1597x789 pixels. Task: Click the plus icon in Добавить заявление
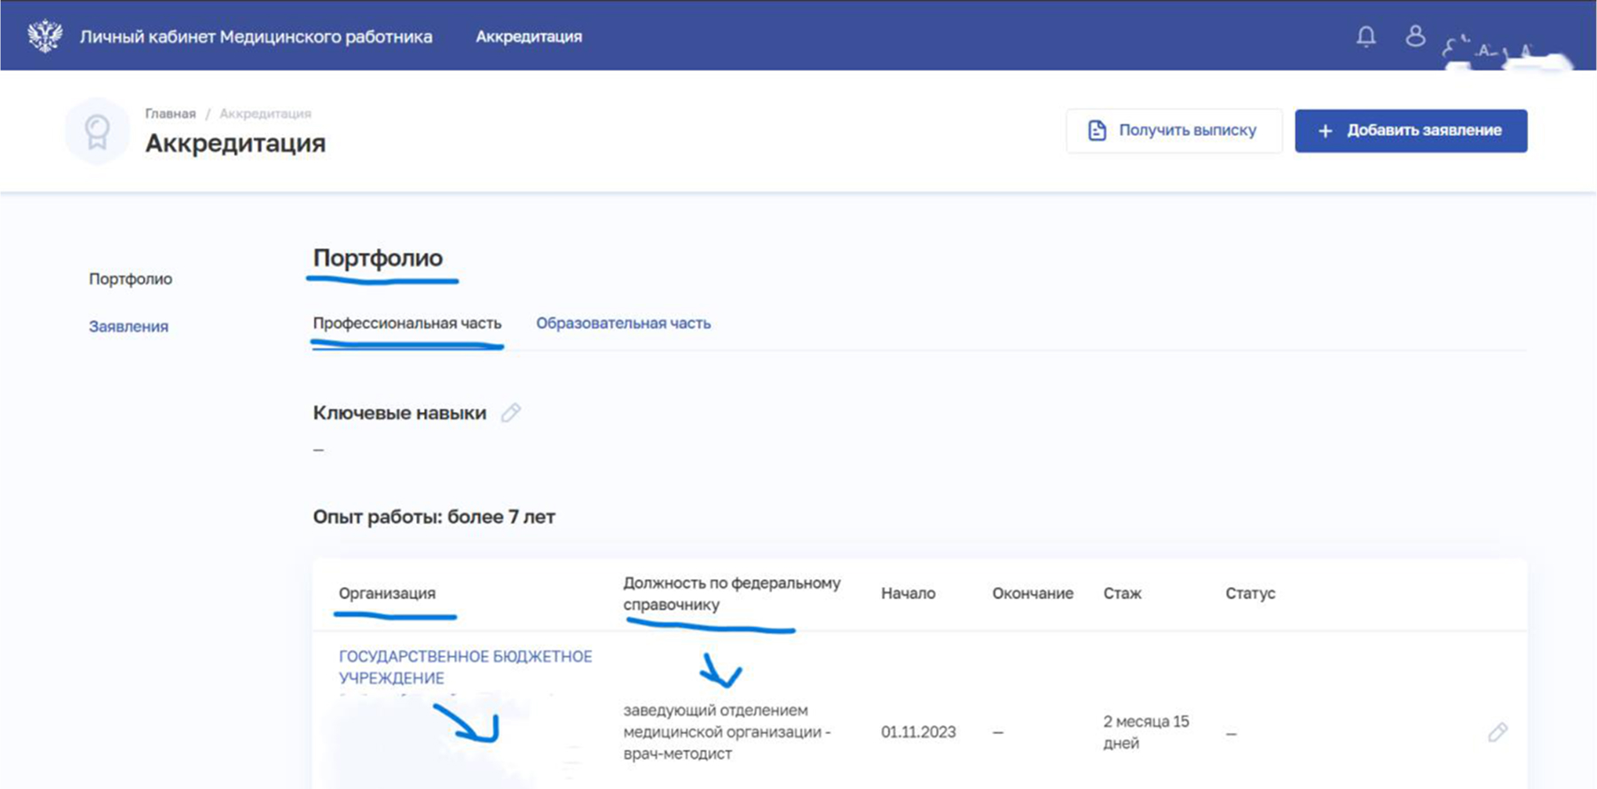[1325, 131]
